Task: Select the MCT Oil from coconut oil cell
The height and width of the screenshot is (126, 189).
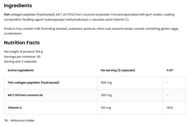Action: click(25, 95)
